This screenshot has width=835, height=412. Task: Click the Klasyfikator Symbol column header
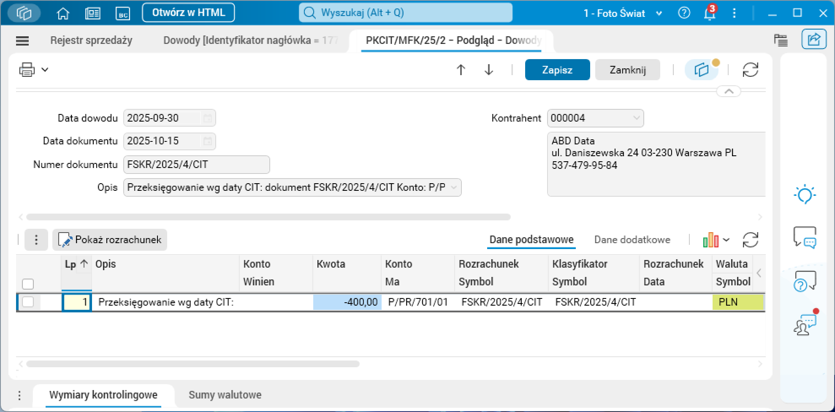coord(594,273)
